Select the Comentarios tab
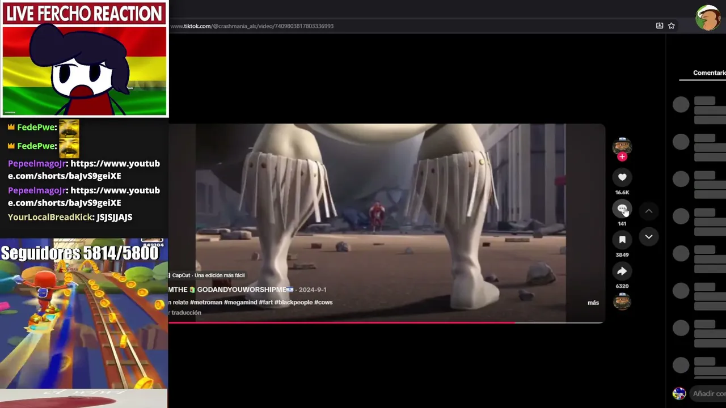 708,73
